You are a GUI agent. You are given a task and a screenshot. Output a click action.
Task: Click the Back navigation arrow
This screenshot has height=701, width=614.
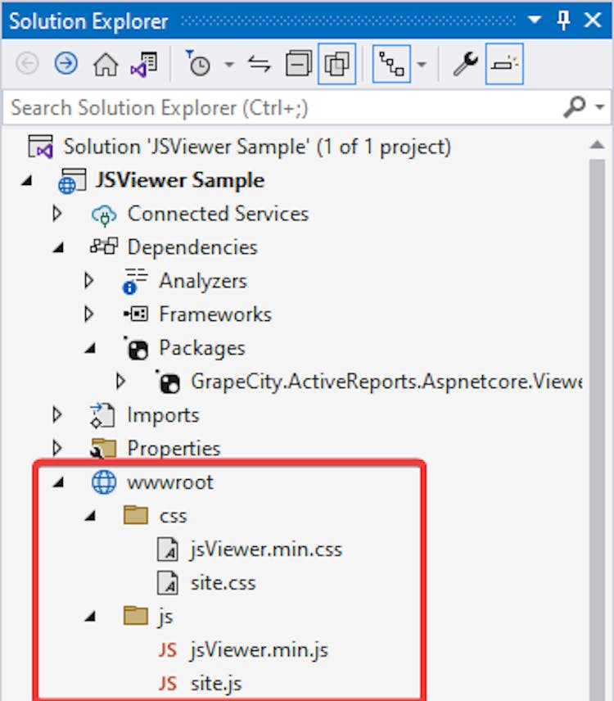pyautogui.click(x=27, y=64)
